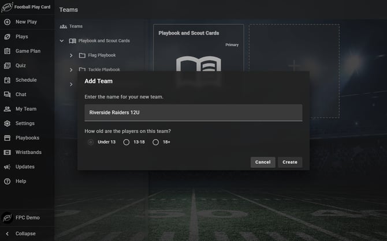Click the New Play plus icon
The height and width of the screenshot is (241, 387).
coord(7,22)
